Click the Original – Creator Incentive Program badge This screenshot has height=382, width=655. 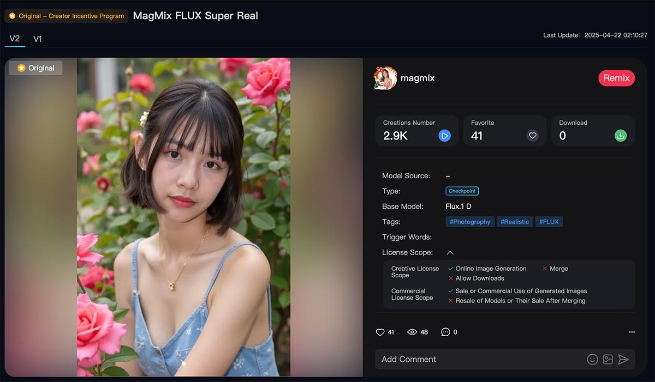pyautogui.click(x=65, y=16)
